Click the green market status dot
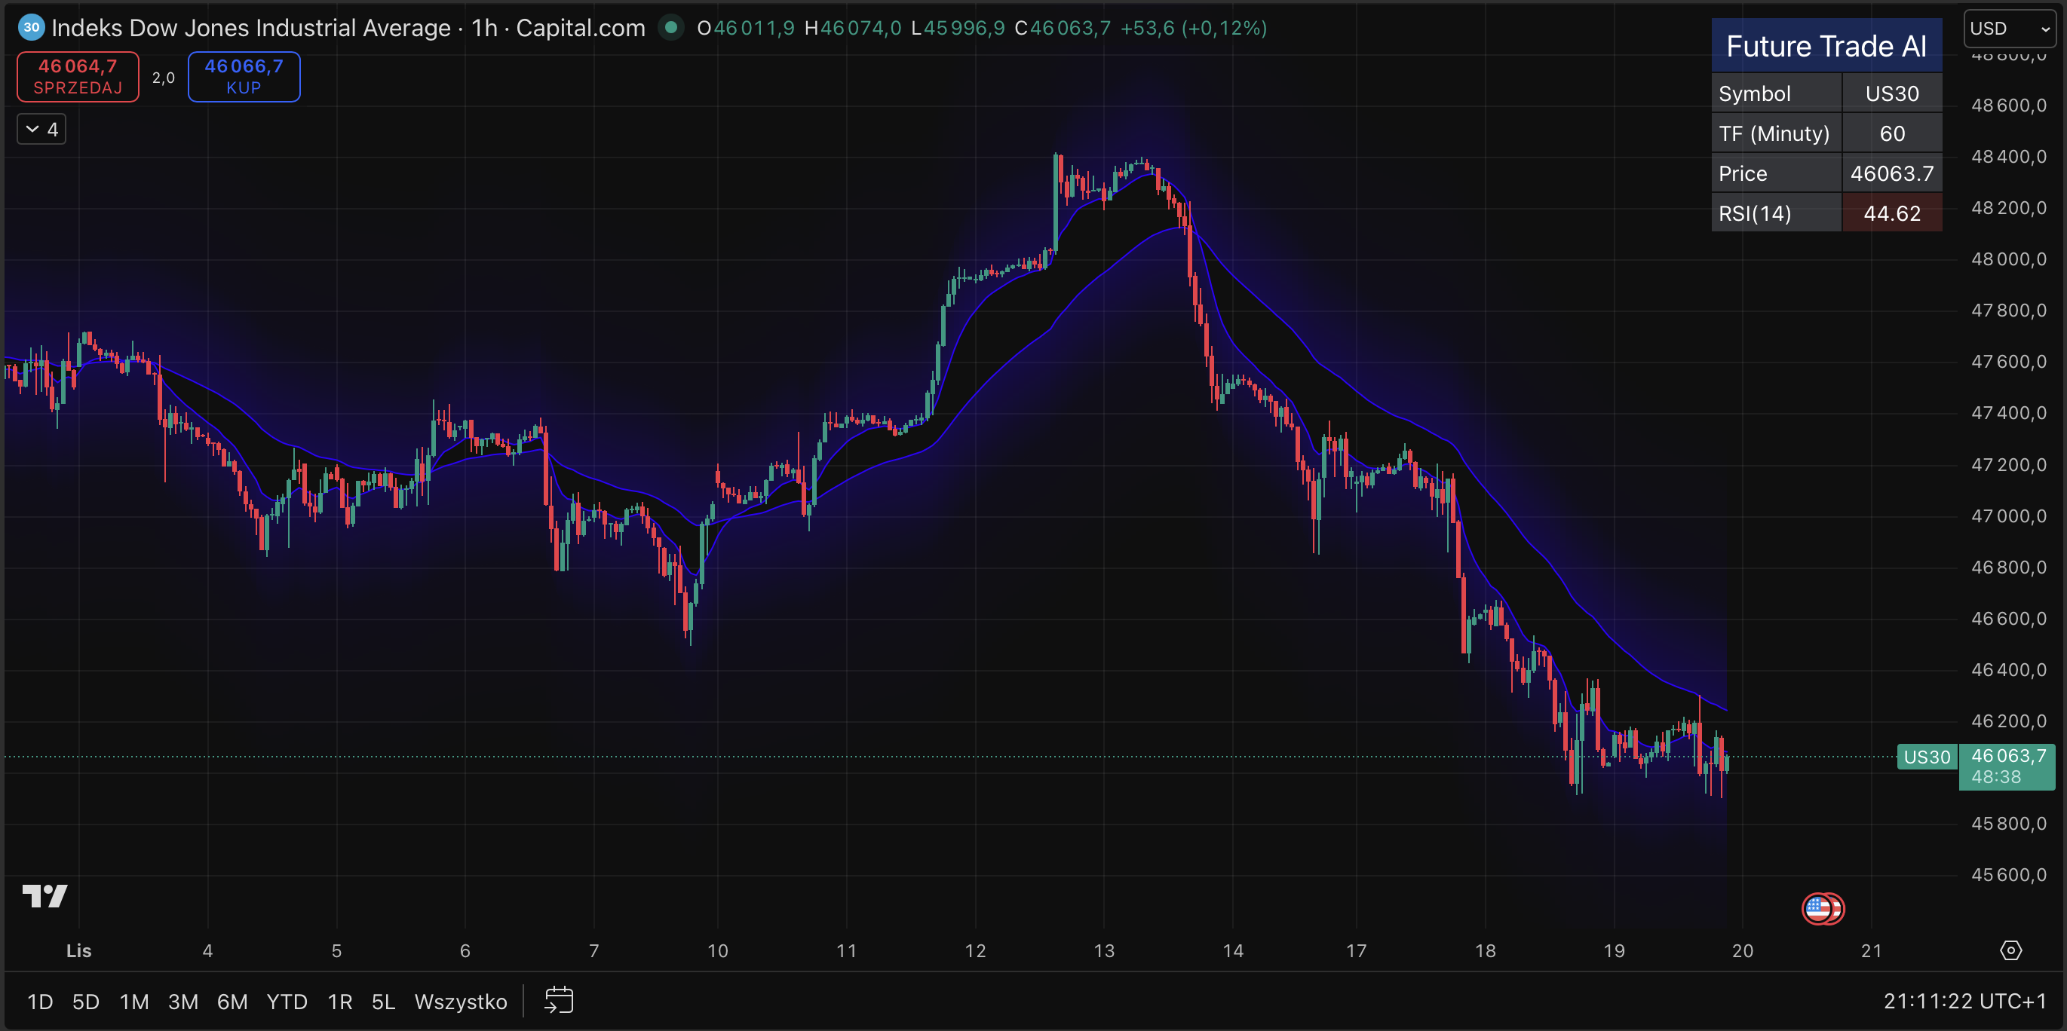This screenshot has height=1031, width=2067. click(x=671, y=27)
